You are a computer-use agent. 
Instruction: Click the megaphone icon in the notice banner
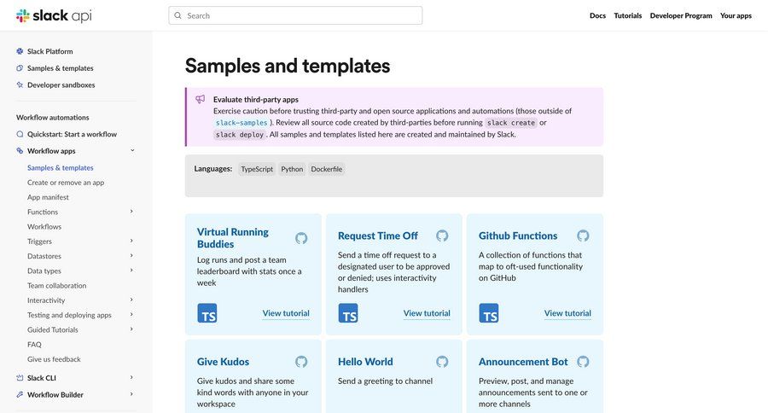(201, 100)
